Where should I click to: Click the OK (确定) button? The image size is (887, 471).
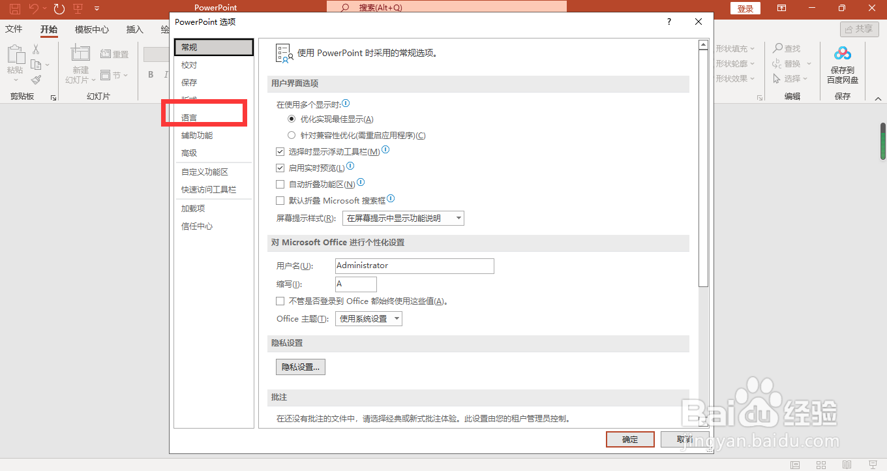click(630, 439)
